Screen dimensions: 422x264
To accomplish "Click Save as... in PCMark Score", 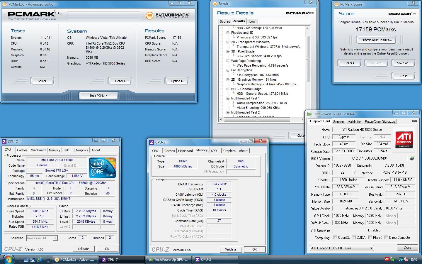I will pyautogui.click(x=404, y=63).
